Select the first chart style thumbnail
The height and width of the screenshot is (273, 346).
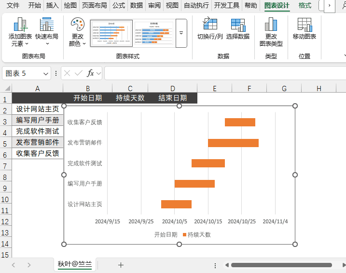click(111, 33)
